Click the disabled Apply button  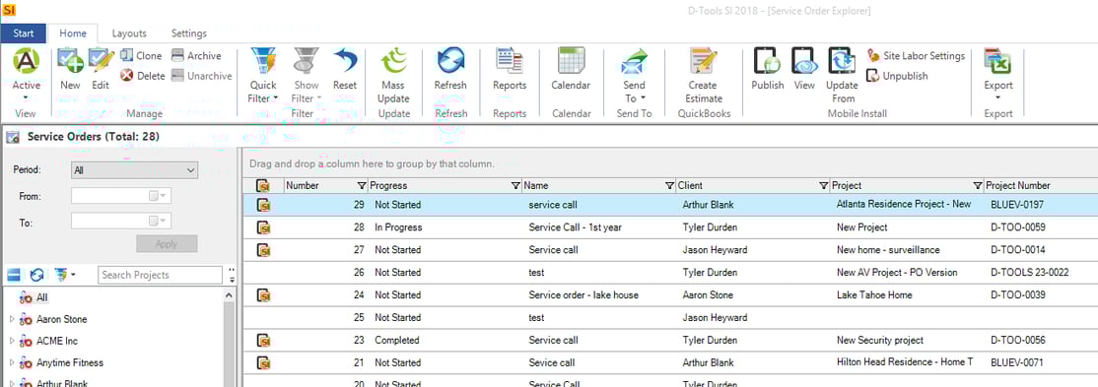click(x=167, y=244)
